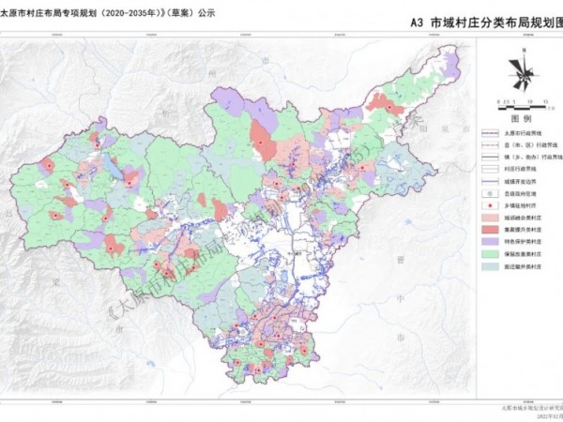Image resolution: width=563 pixels, height=422 pixels.
Task: Click the date text at bottom right corner
Action: coord(542,416)
